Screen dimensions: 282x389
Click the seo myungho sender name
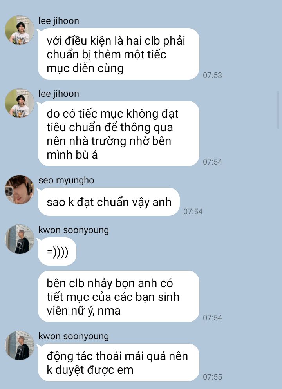coord(66,180)
